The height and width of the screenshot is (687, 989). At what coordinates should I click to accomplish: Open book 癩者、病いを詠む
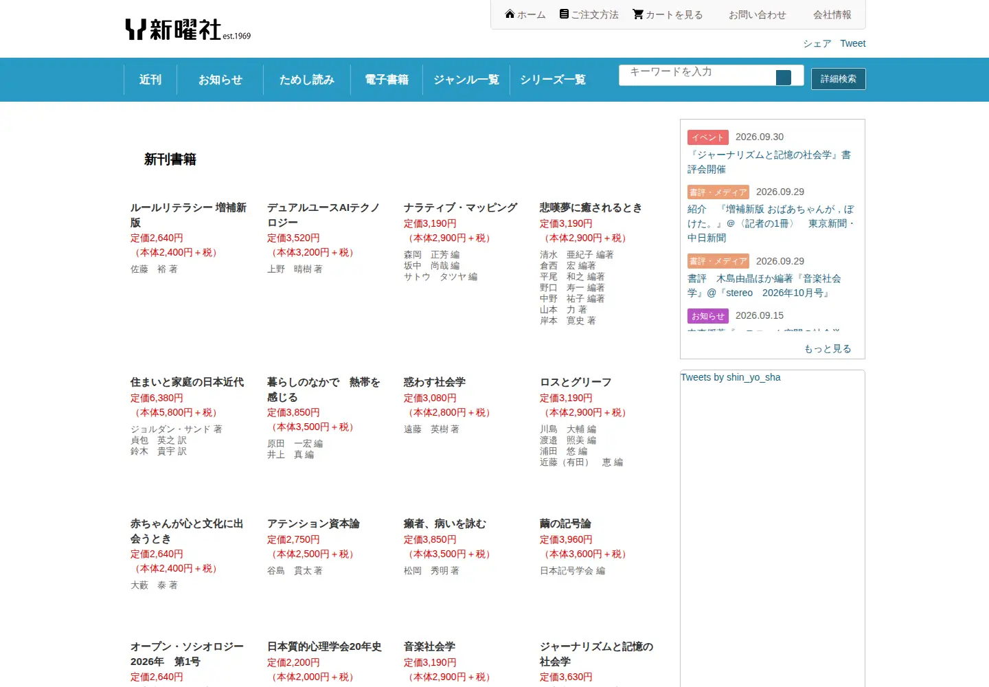coord(444,523)
